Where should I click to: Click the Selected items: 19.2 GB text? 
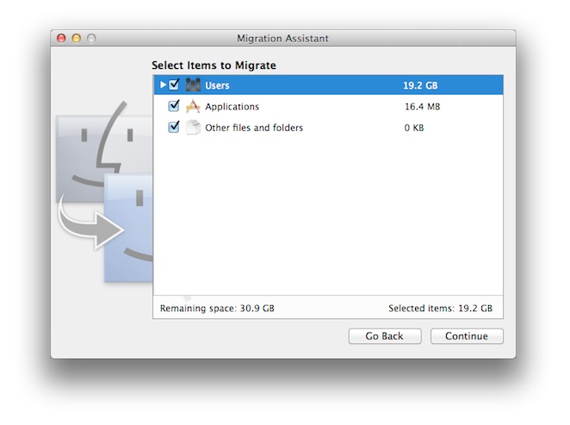[x=440, y=309]
